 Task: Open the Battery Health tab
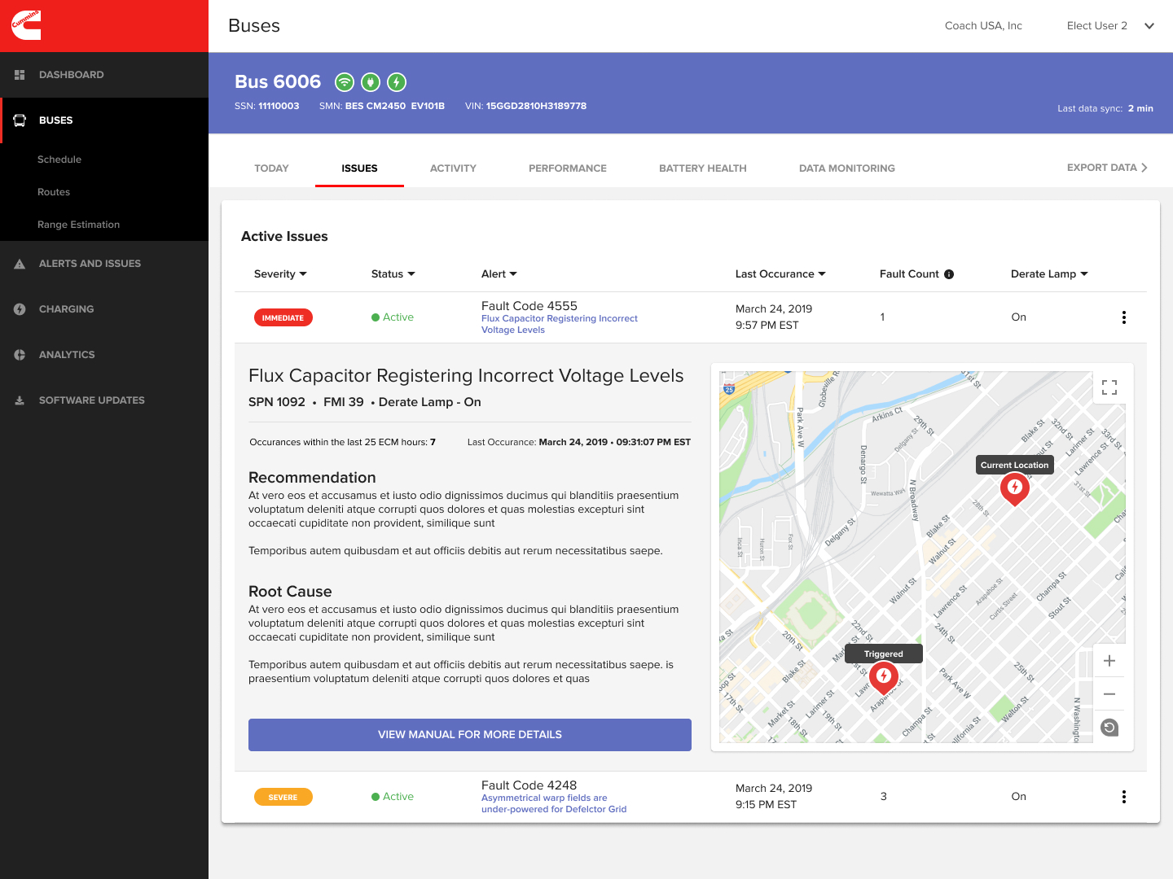[x=703, y=168]
